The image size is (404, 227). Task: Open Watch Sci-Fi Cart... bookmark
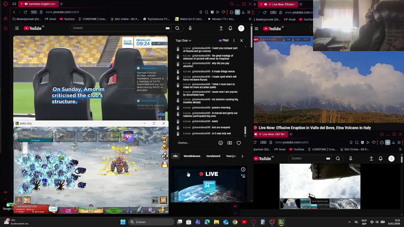[x=189, y=19]
